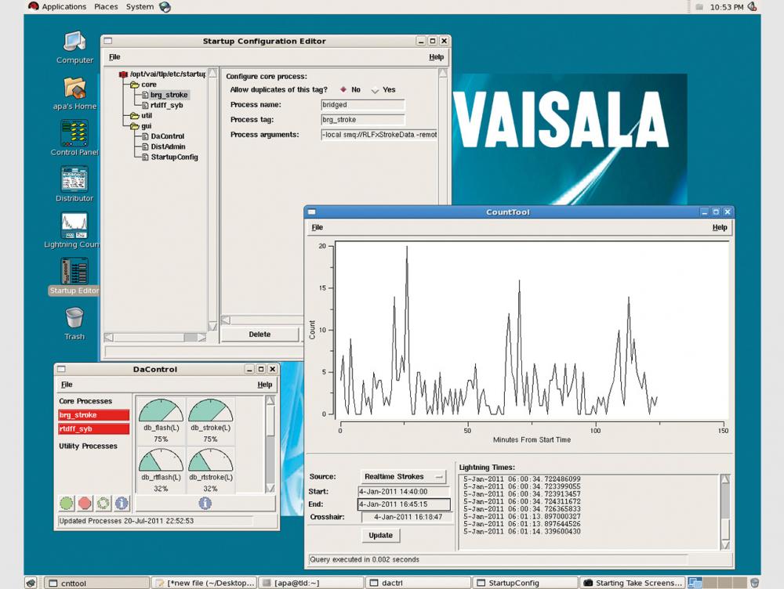Image resolution: width=784 pixels, height=589 pixels.
Task: Click the Lightning Times list vertical scrollbar
Action: pos(725,511)
